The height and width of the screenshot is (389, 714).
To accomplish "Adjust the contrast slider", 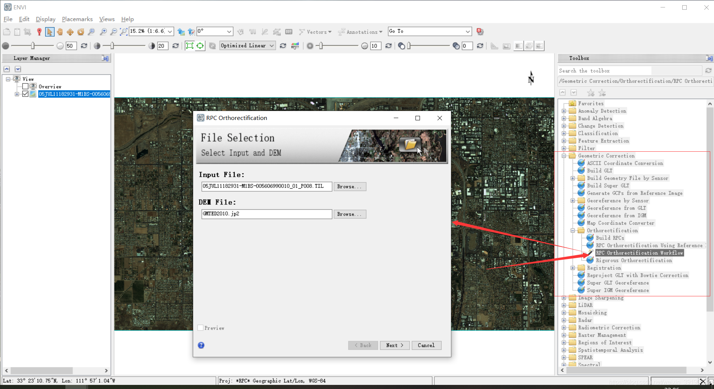I will pyautogui.click(x=112, y=46).
